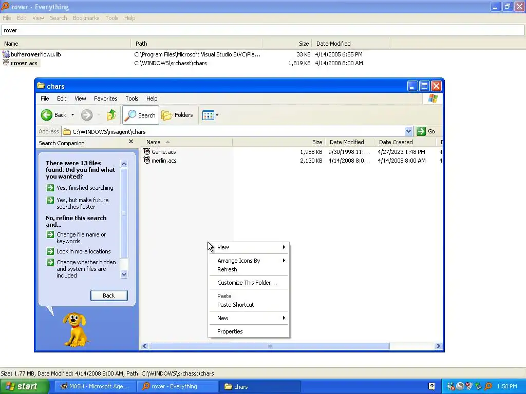Image resolution: width=526 pixels, height=394 pixels.
Task: Open the File menu in chars window
Action: (x=45, y=98)
